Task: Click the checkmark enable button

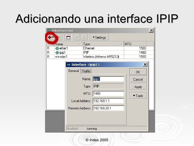Action: coord(77,37)
